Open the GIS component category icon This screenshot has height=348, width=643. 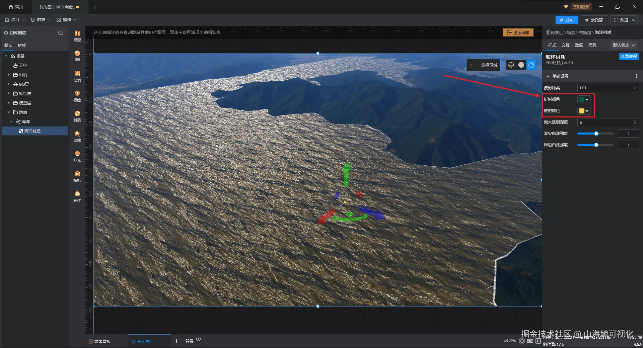(x=77, y=55)
